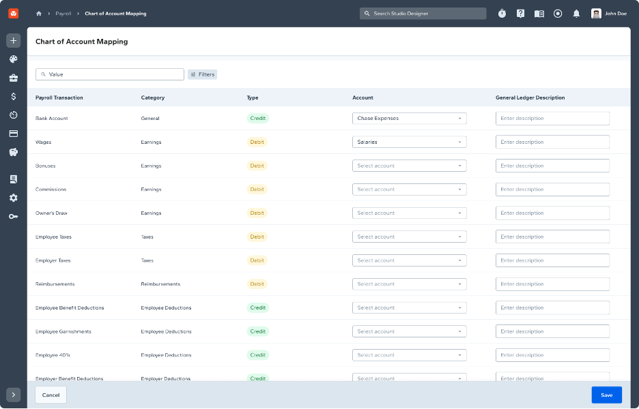Image resolution: width=639 pixels, height=409 pixels.
Task: Click Bank Account description field
Action: 552,119
